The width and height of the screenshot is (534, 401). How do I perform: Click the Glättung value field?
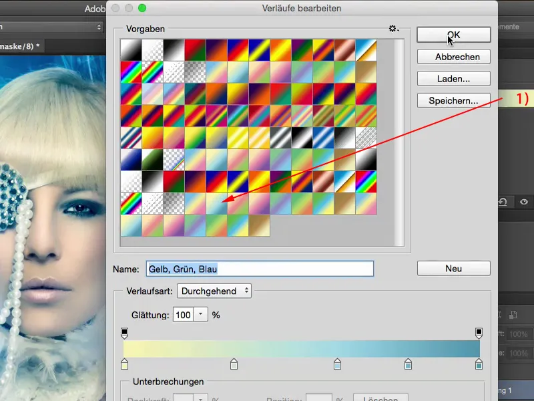point(183,315)
